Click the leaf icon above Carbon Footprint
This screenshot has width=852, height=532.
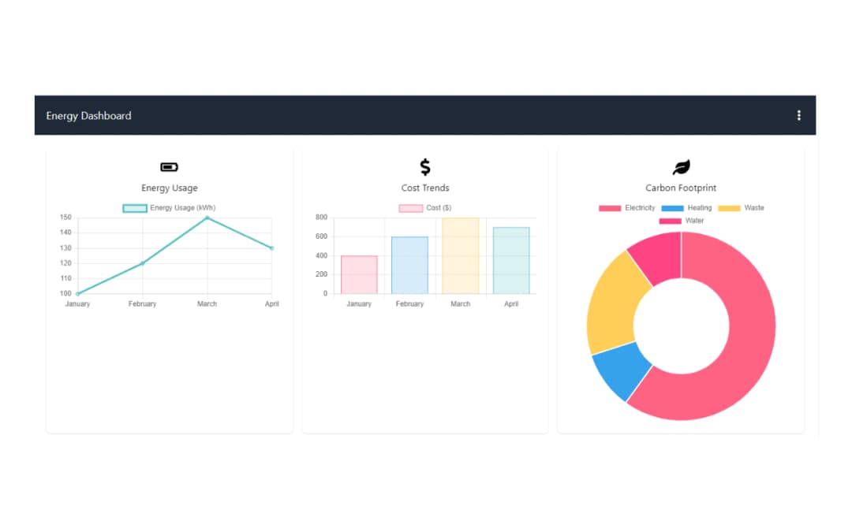click(680, 166)
